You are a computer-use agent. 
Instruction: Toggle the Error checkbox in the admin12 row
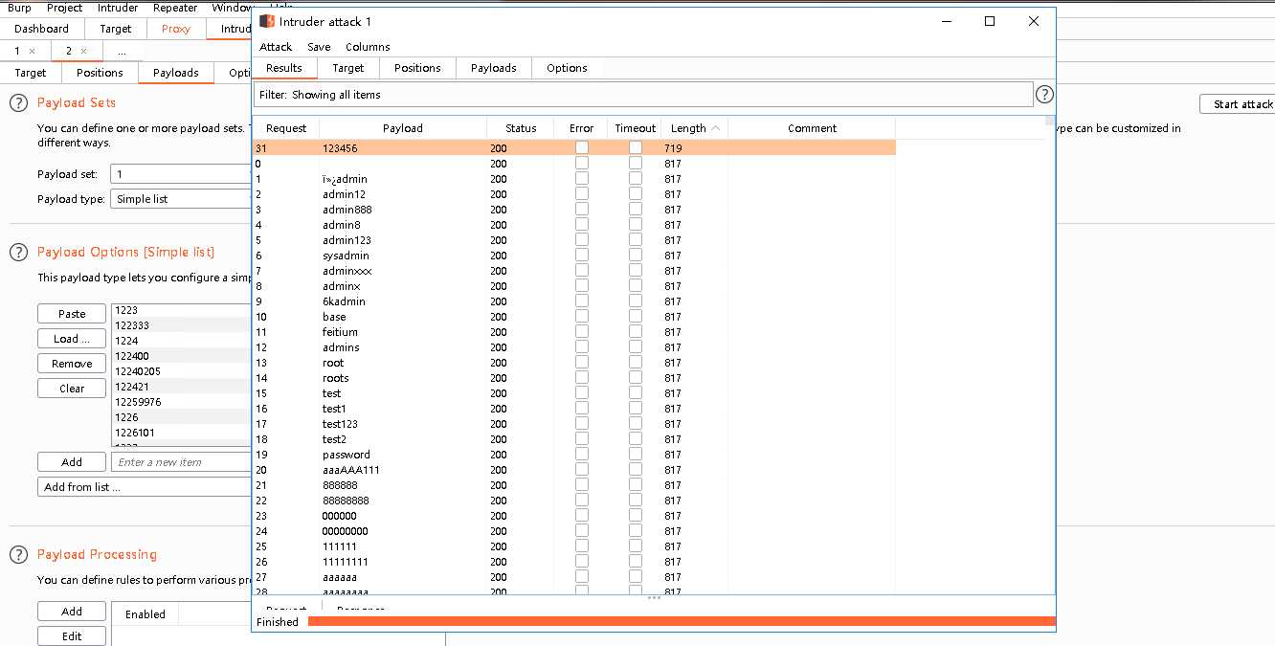(x=581, y=194)
